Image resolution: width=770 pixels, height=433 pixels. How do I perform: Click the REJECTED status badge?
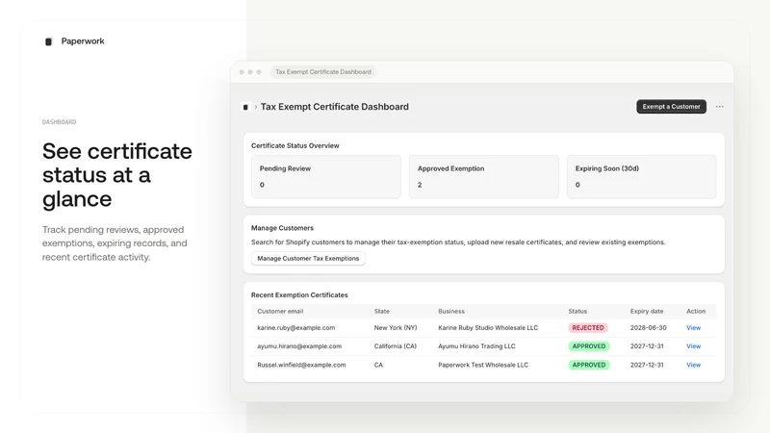coord(588,328)
